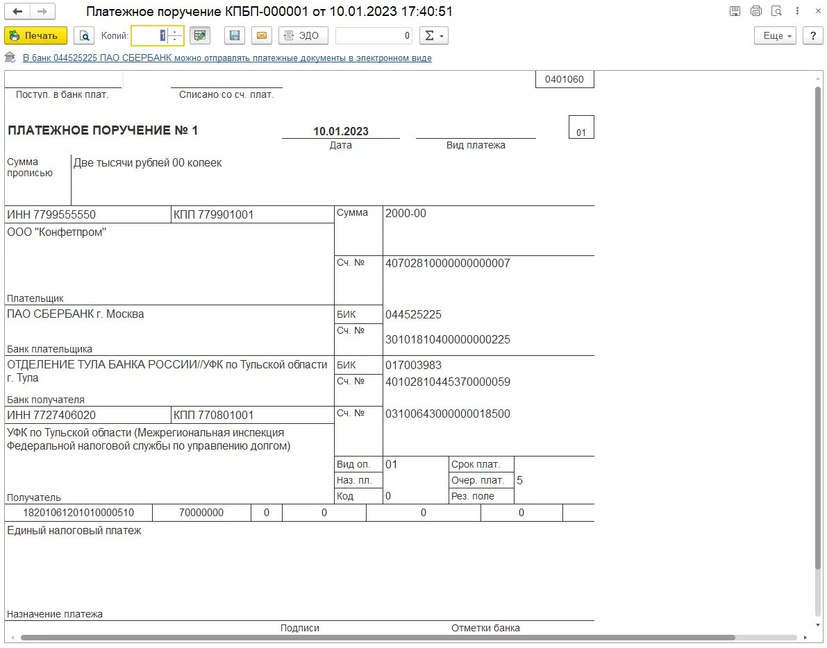
Task: Open the Еще menu dropdown
Action: coord(775,36)
